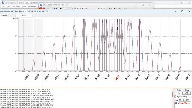
Task: Click the 2021 year label on the axis
Action: (x=27, y=77)
